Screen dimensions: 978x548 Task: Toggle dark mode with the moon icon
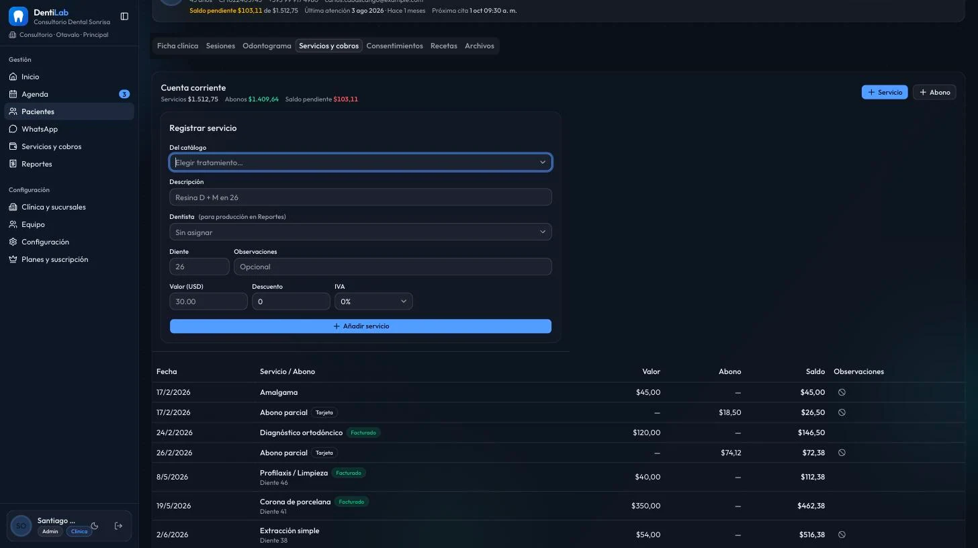[95, 526]
